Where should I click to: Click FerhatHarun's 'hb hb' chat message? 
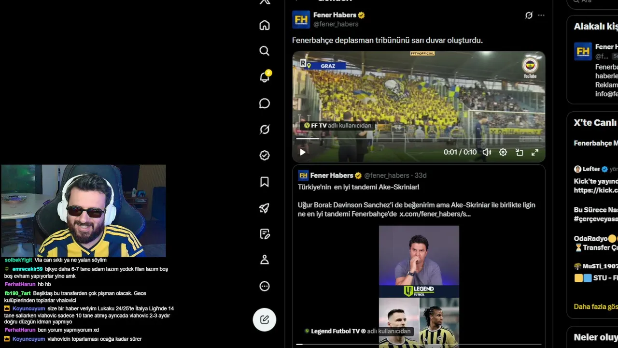click(x=44, y=284)
